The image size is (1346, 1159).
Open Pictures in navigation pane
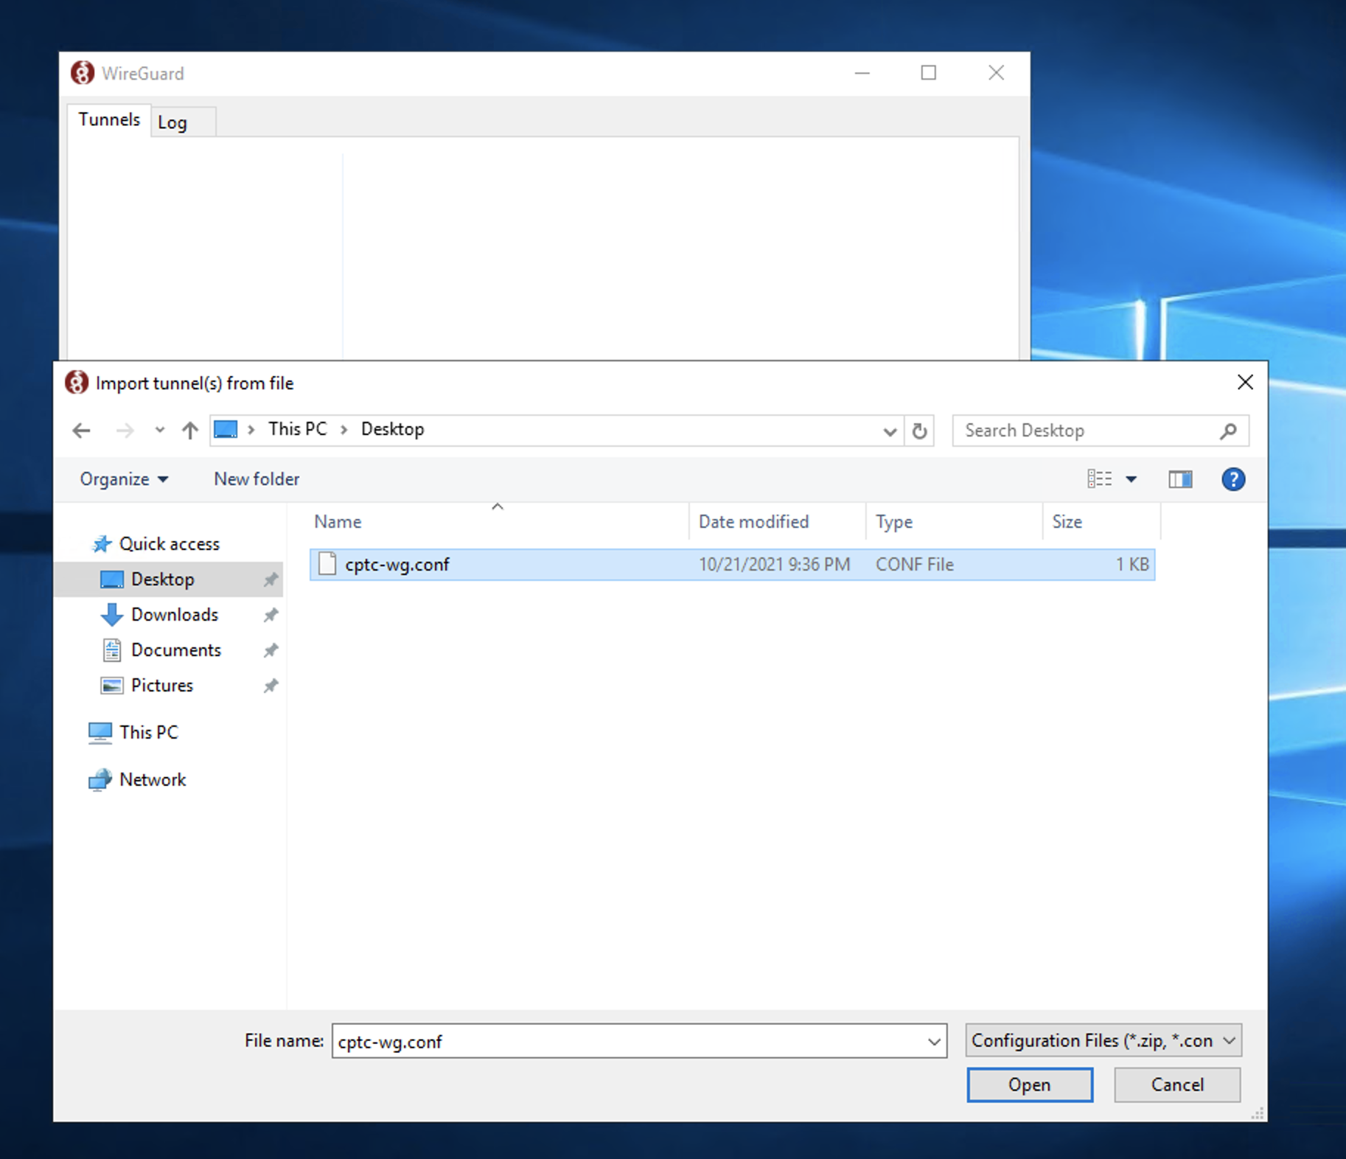click(162, 686)
